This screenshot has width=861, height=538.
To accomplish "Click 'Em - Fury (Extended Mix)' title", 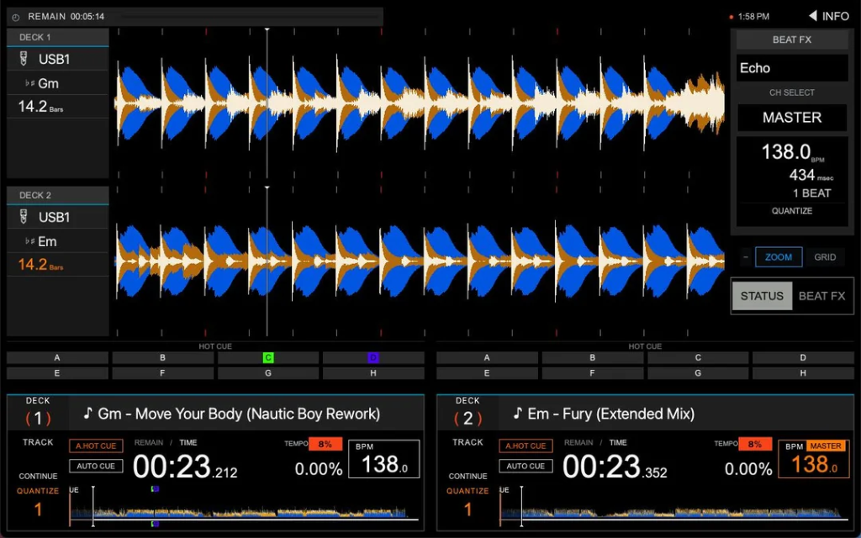I will point(610,414).
